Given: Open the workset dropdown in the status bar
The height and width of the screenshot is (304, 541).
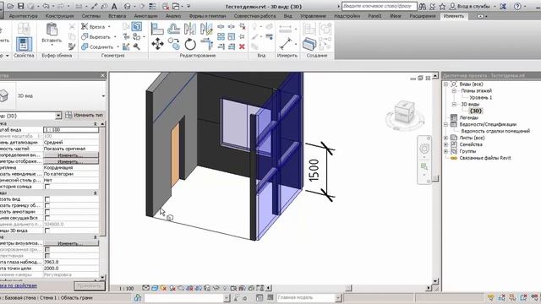Looking at the screenshot, I should (x=227, y=297).
